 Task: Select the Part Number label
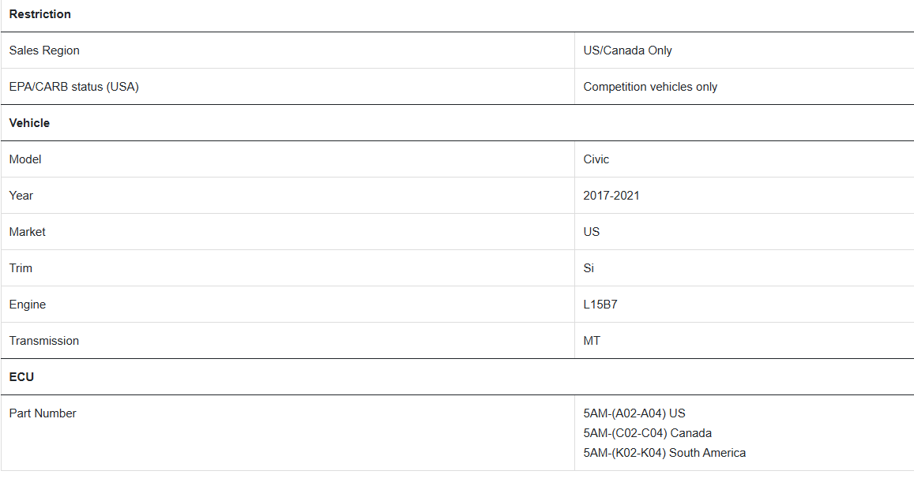[43, 413]
